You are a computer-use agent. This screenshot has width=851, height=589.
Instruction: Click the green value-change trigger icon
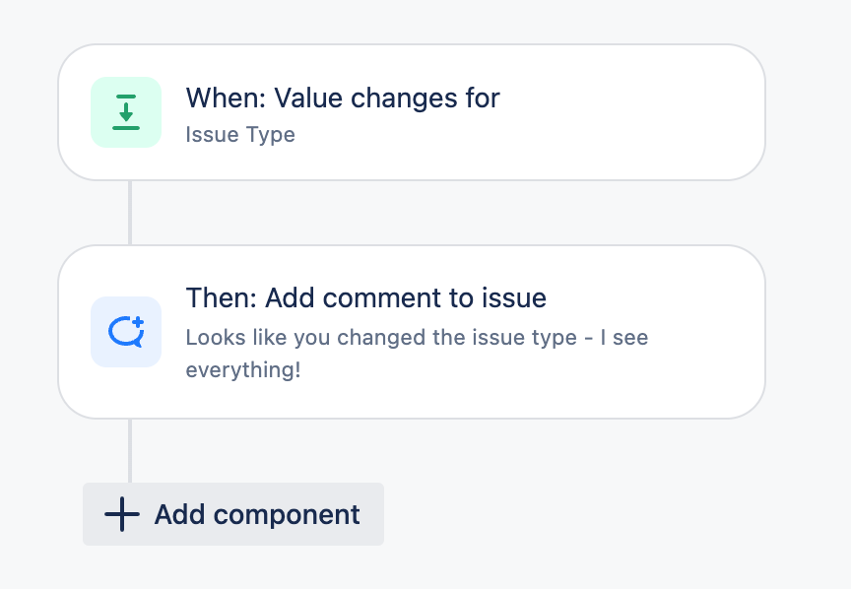[126, 112]
